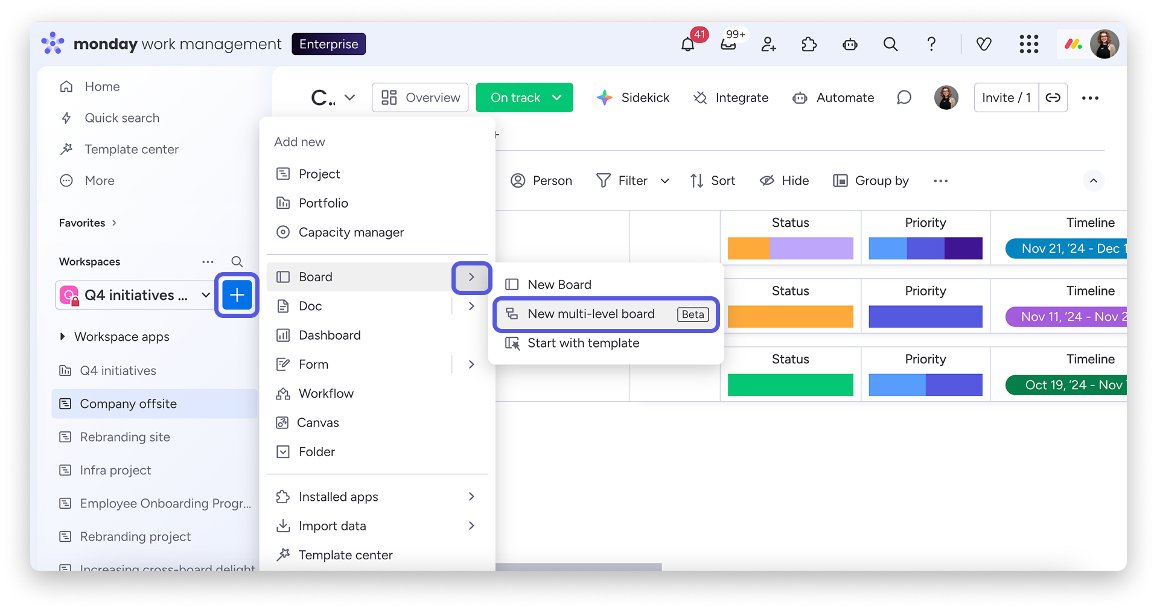Expand the Doc submenu arrow
Image resolution: width=1157 pixels, height=610 pixels.
pos(471,306)
